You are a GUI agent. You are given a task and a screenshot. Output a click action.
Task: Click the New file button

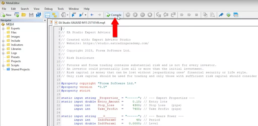click(6, 15)
